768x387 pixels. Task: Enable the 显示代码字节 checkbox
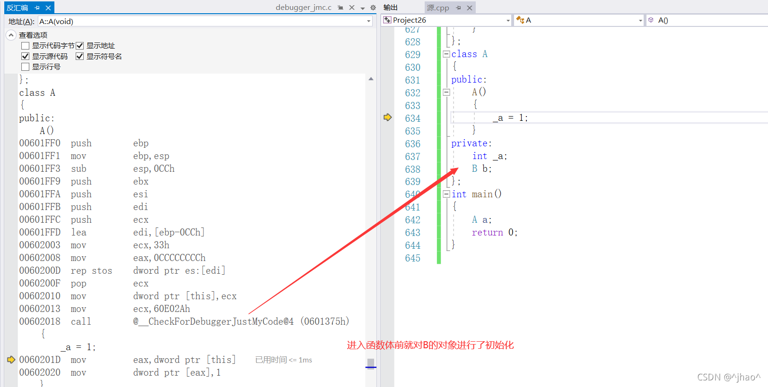(26, 46)
